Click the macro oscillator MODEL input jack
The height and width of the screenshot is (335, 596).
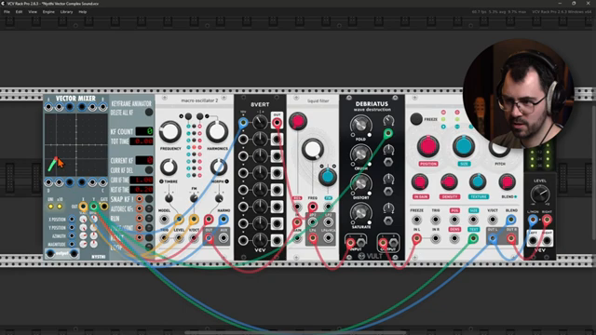[x=164, y=220]
